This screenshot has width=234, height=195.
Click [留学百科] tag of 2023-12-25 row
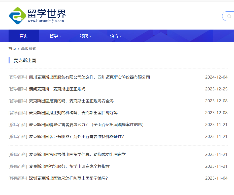[x=18, y=89]
